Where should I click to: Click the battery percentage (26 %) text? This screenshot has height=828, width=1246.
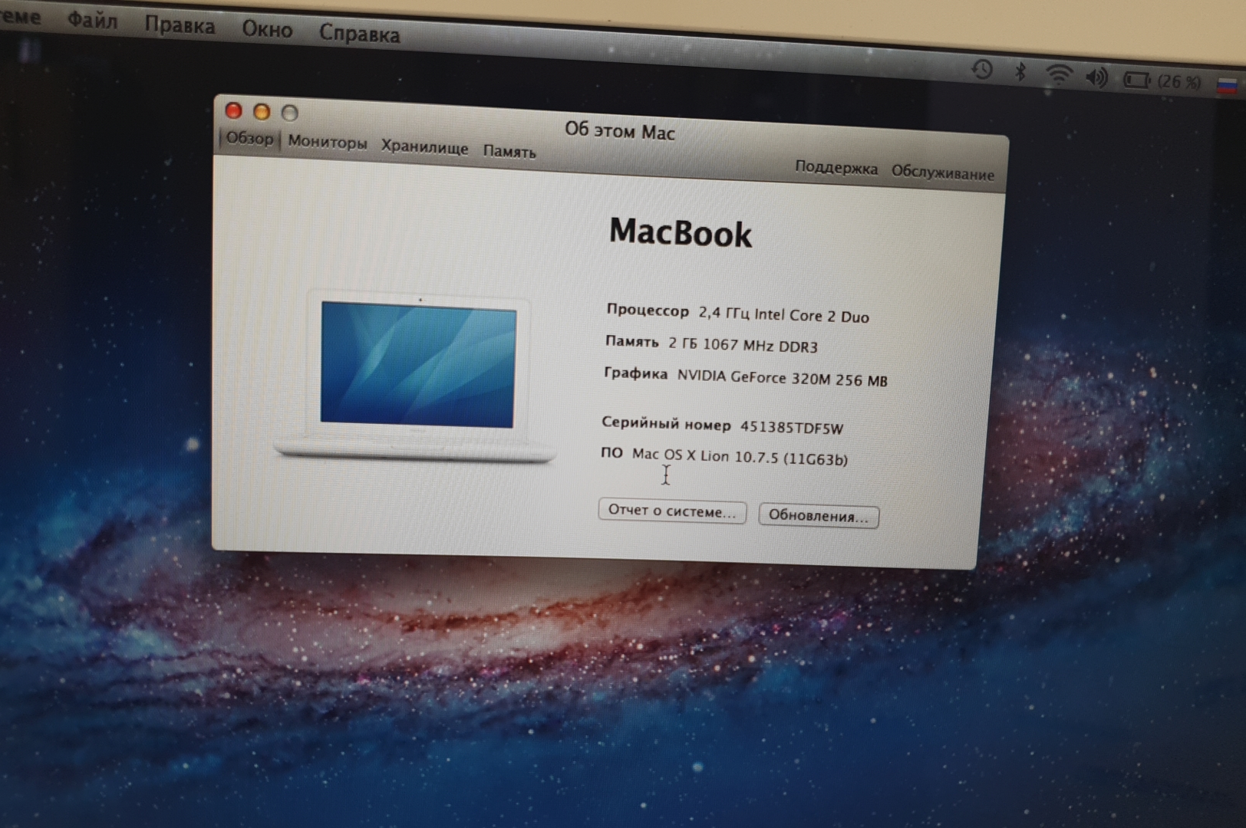coord(1179,81)
